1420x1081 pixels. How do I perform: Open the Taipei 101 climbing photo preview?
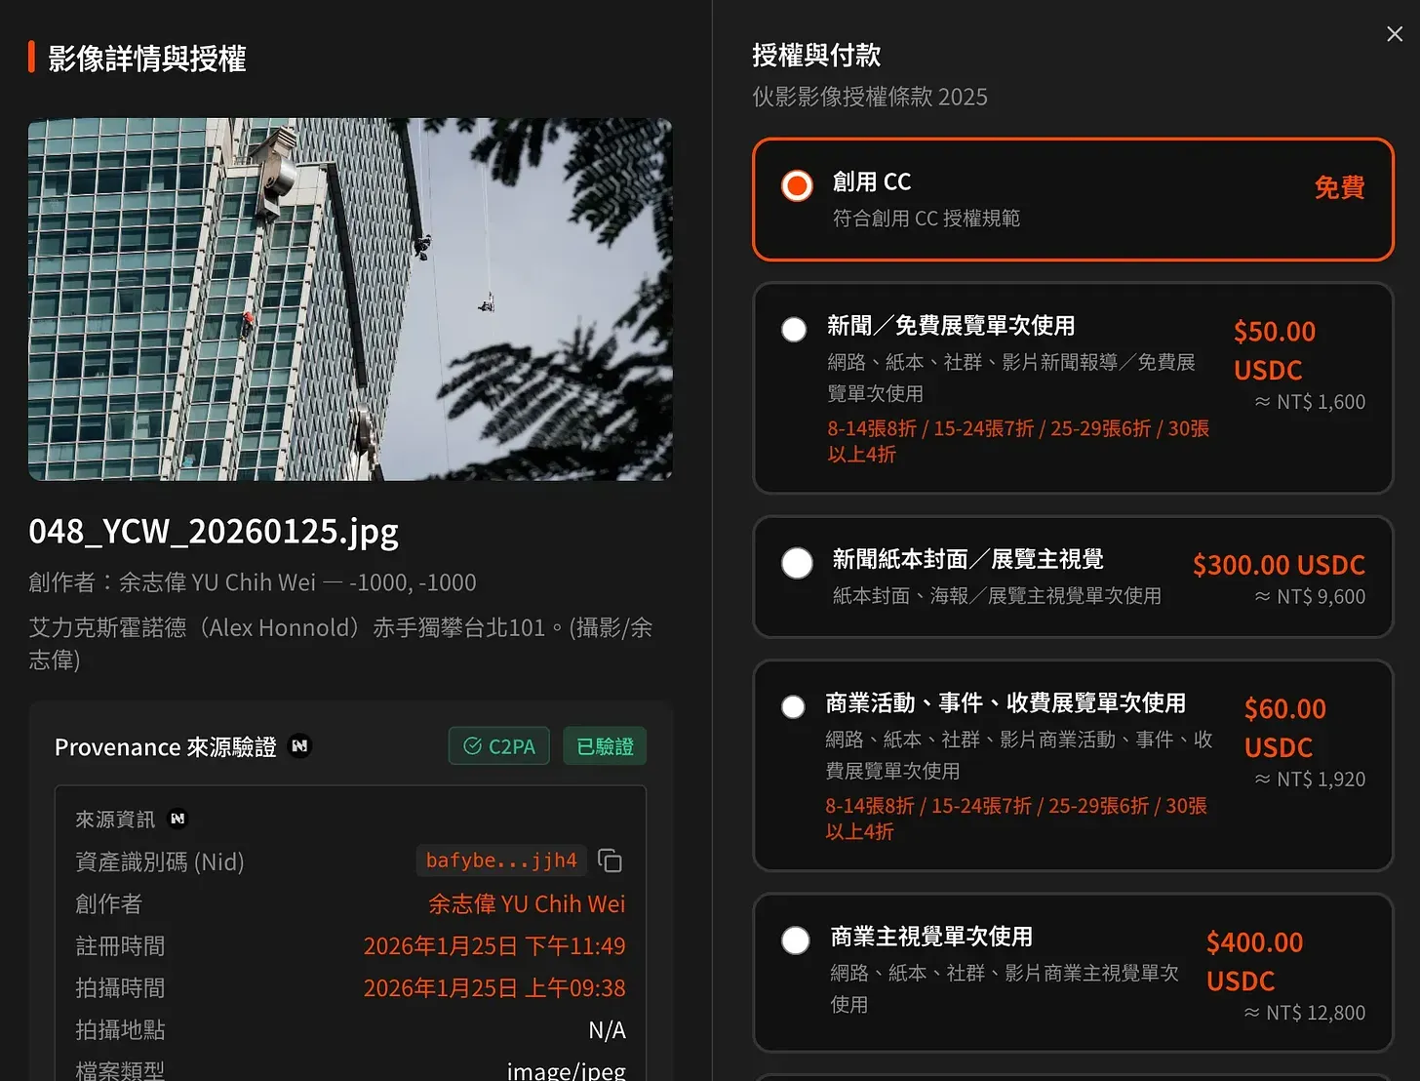click(x=350, y=300)
